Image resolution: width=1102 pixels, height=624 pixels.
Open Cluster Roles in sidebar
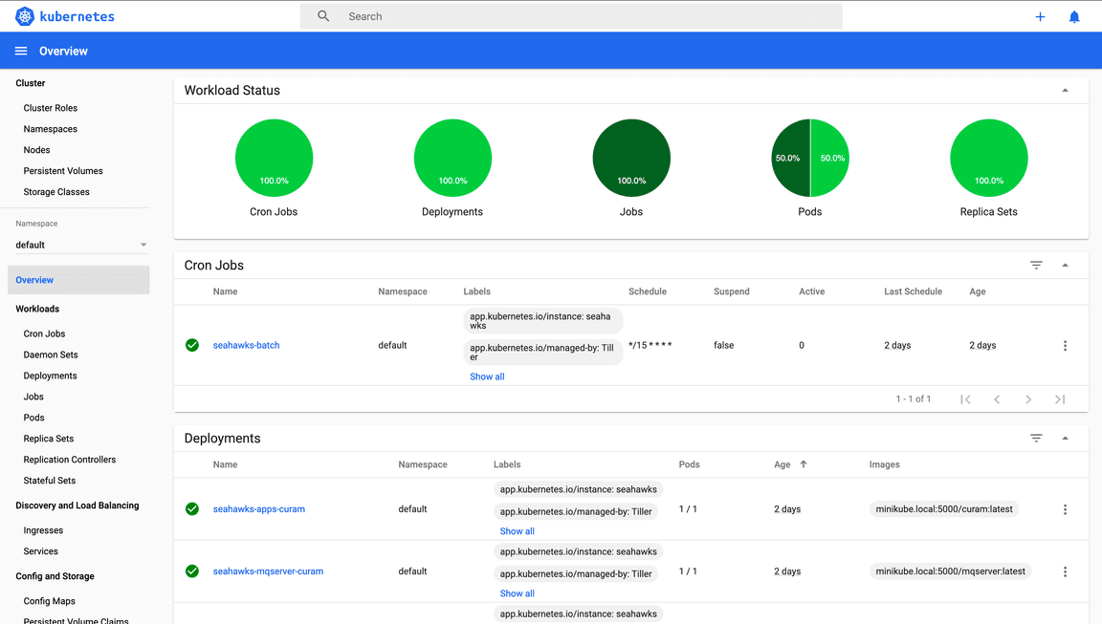click(x=51, y=108)
